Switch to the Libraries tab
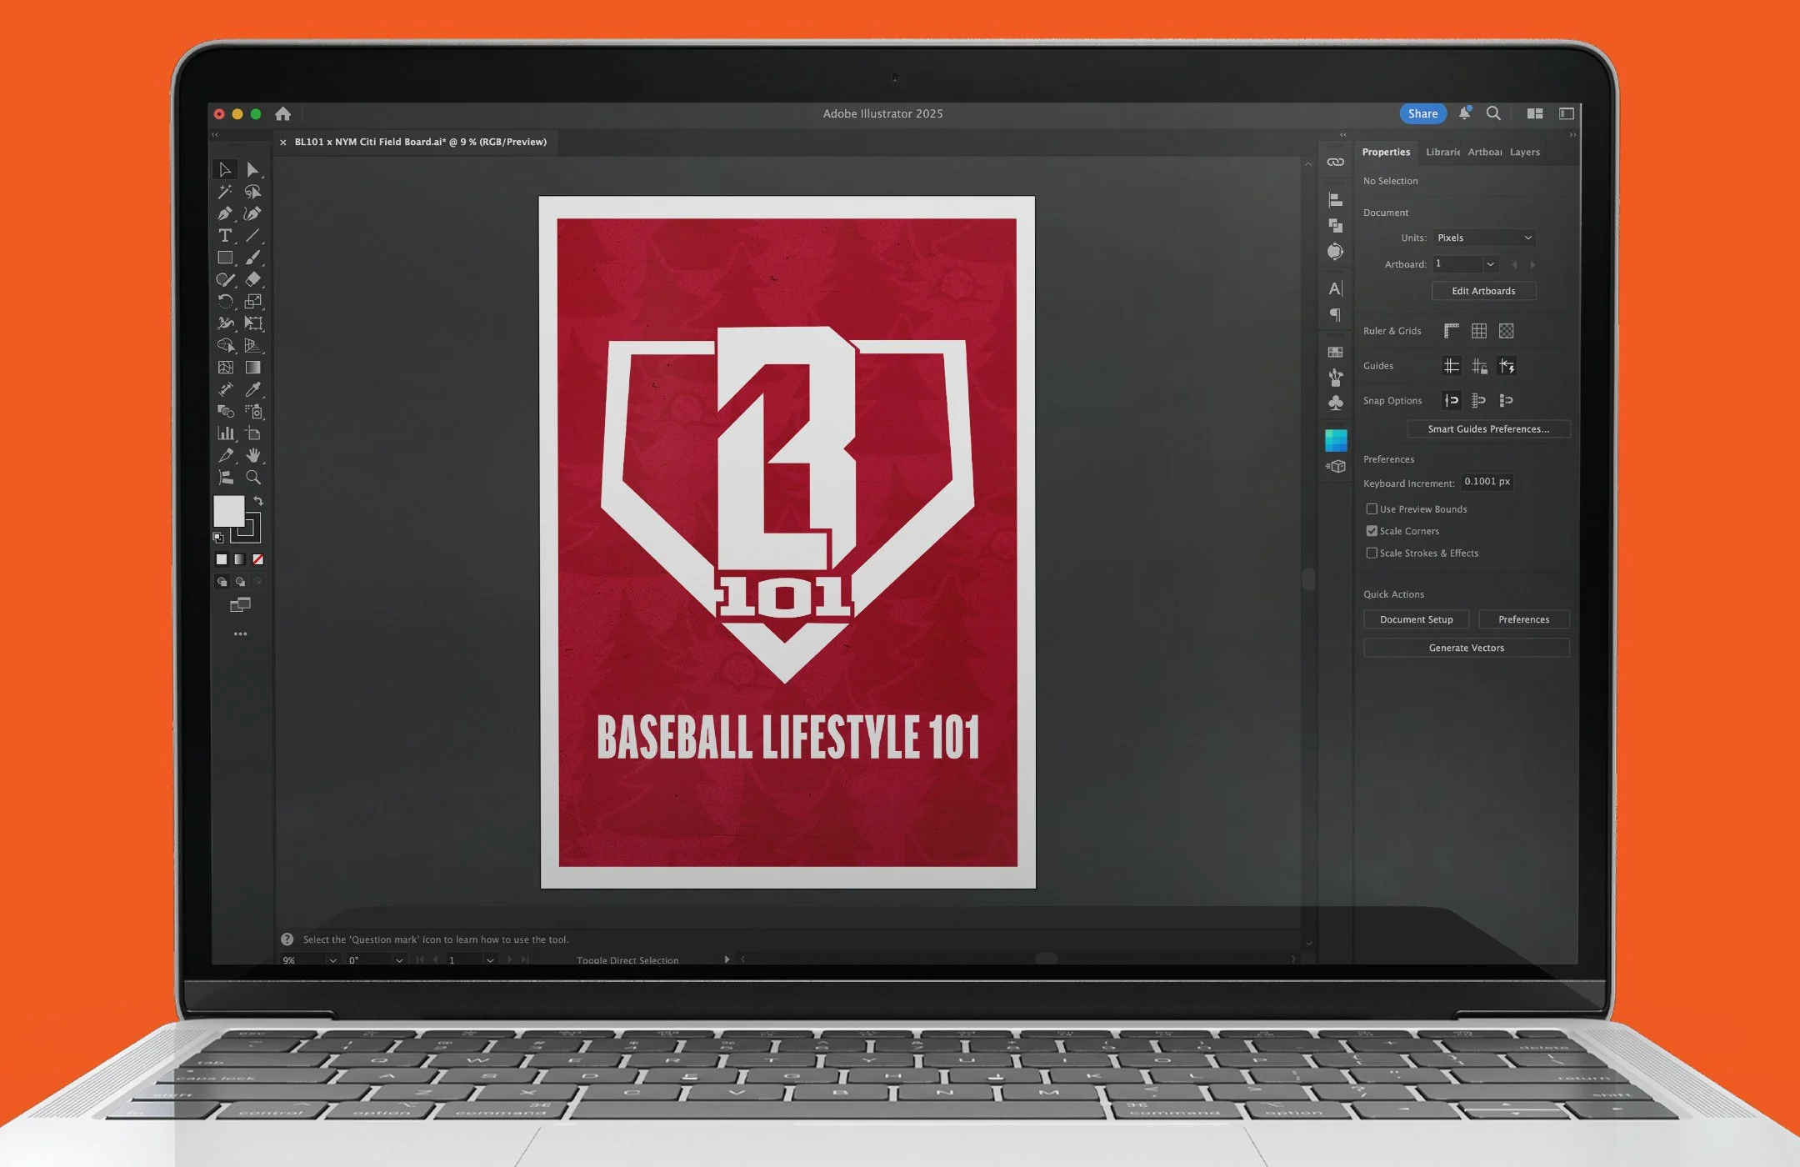Screen dimensions: 1800x1167 click(x=1442, y=152)
